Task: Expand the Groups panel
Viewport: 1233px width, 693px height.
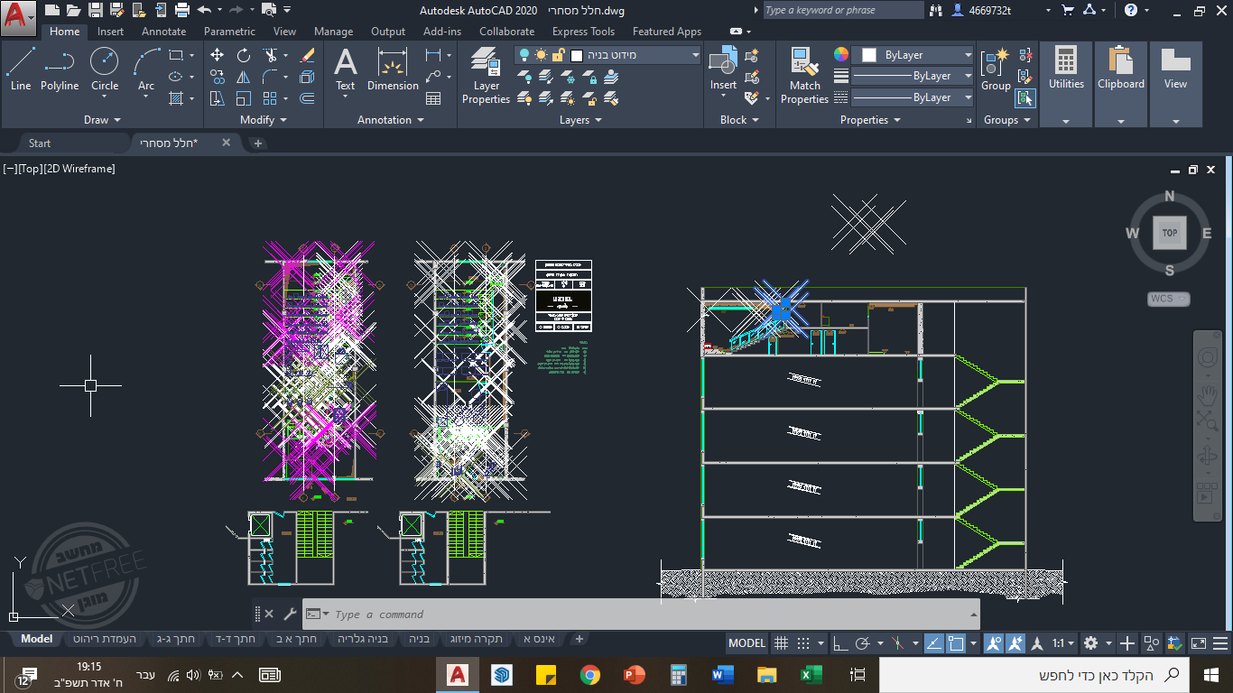Action: [1006, 120]
